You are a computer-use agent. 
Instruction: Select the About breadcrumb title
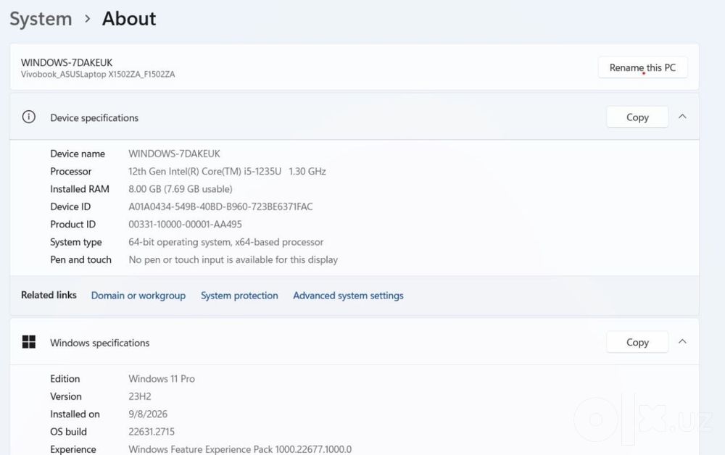(x=129, y=19)
